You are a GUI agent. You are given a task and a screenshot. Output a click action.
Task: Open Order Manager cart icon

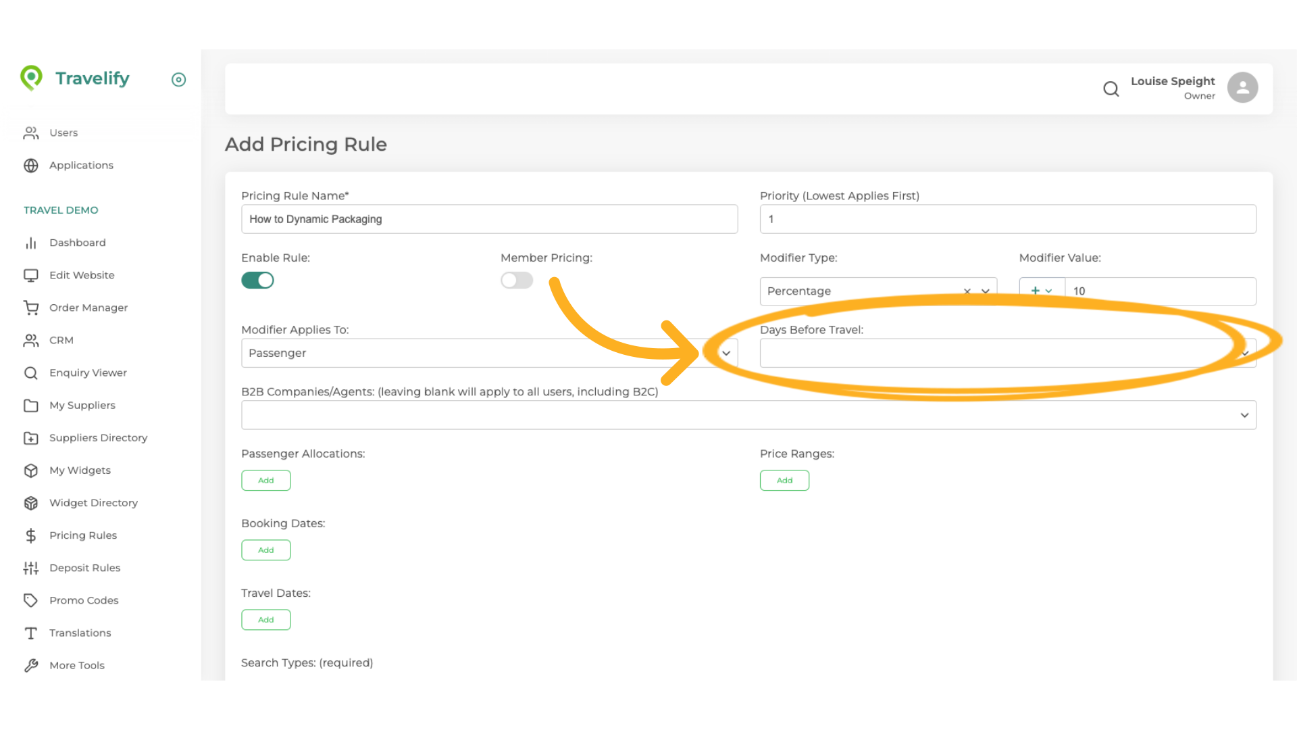coord(31,308)
